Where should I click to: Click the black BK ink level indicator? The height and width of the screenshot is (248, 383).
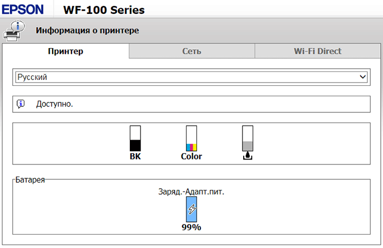[135, 138]
